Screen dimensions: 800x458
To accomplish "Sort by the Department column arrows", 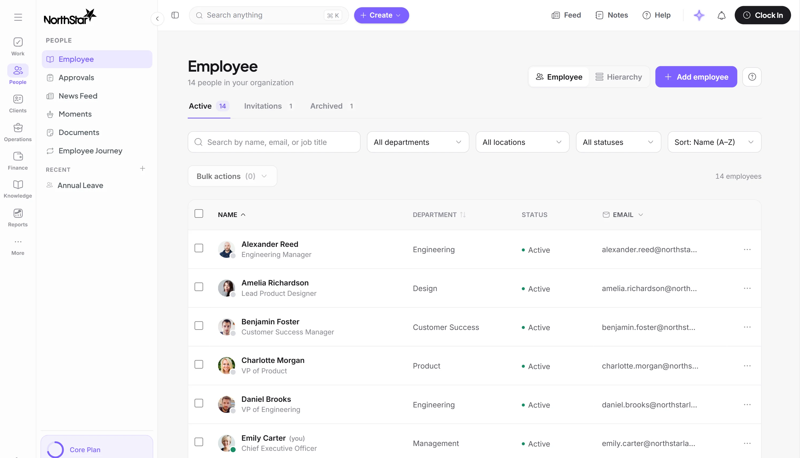I will [x=463, y=215].
